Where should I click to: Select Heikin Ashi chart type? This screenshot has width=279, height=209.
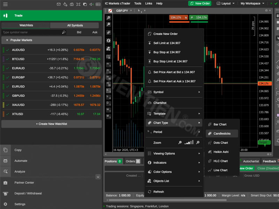pos(222,152)
